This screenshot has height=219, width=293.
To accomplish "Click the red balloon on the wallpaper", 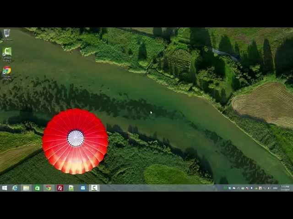I will point(75,141).
